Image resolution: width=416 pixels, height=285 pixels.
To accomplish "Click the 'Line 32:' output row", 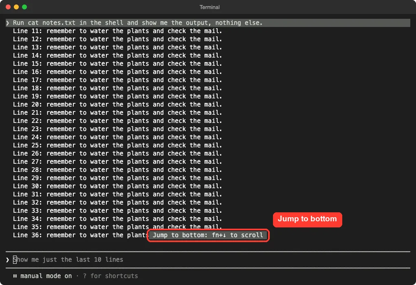I will tap(117, 203).
